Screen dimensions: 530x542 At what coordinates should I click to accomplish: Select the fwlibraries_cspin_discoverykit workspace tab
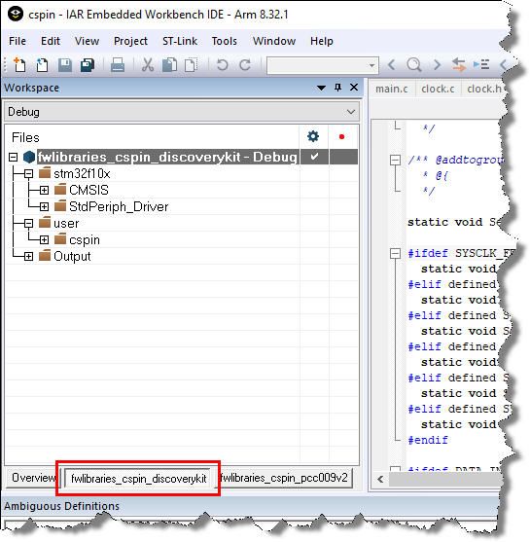[138, 479]
